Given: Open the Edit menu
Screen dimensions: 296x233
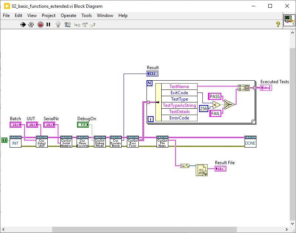Looking at the screenshot, I should [18, 16].
